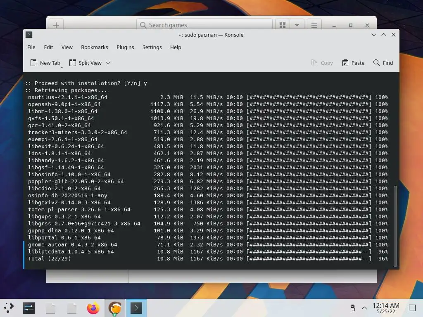The width and height of the screenshot is (423, 317).
Task: Click the first blank file icon in taskbar
Action: tap(50, 308)
